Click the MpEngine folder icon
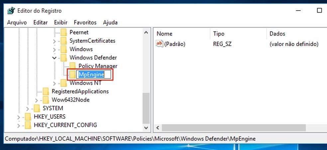The image size is (327, 150). click(73, 75)
